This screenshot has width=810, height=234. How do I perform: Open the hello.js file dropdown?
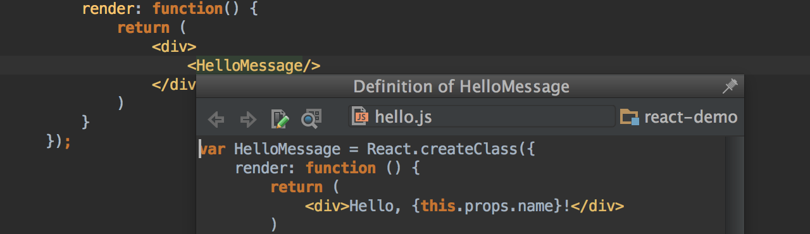coord(482,116)
